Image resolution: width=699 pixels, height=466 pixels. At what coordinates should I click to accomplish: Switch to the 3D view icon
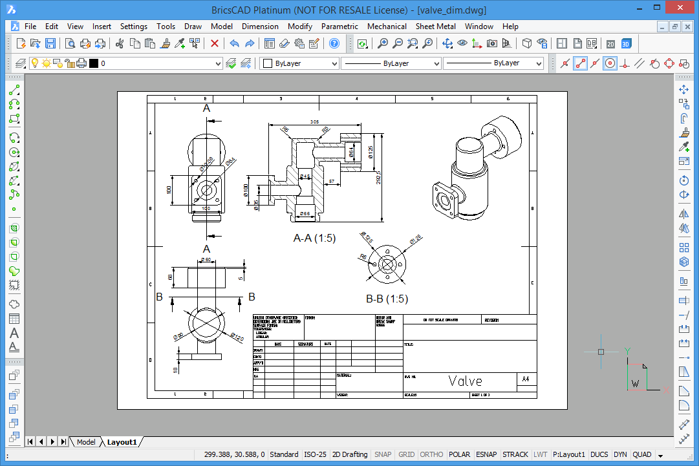[x=626, y=43]
